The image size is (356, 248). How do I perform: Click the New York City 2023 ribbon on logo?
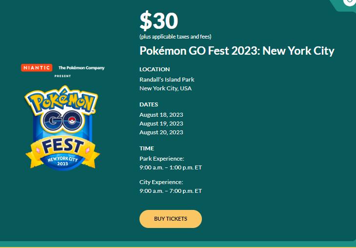tap(62, 161)
